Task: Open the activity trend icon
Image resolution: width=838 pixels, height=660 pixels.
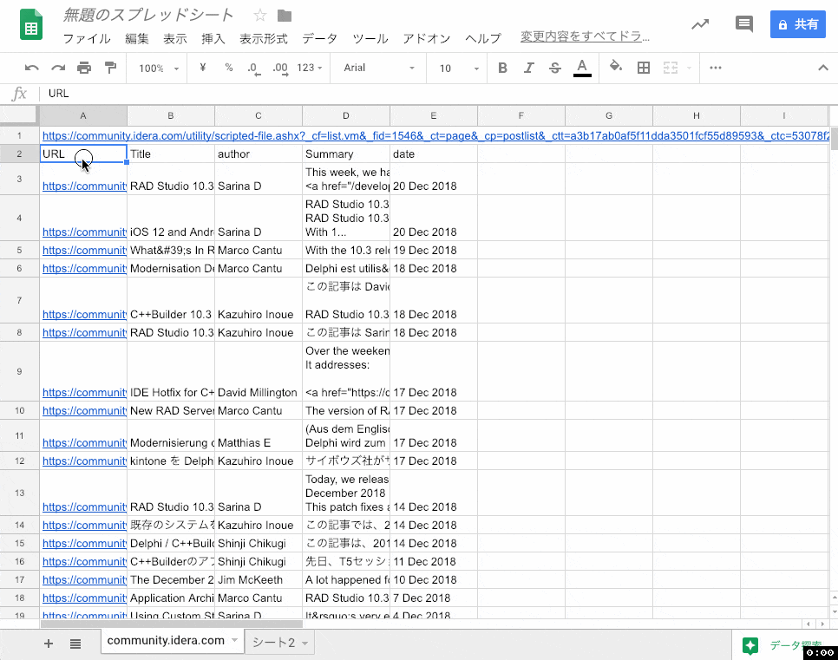Action: pyautogui.click(x=700, y=24)
